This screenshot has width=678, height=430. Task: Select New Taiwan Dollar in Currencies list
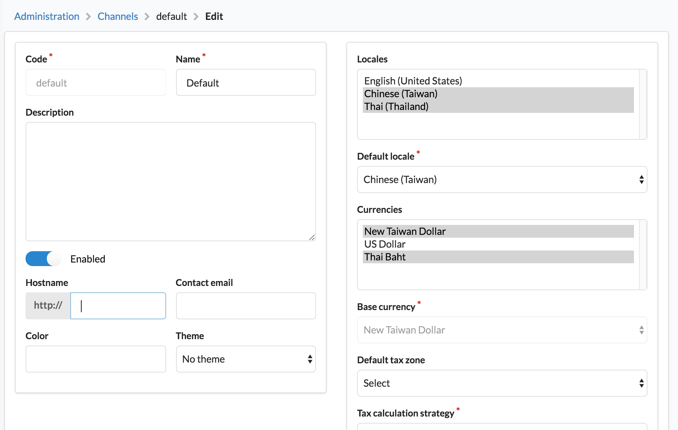coord(405,231)
